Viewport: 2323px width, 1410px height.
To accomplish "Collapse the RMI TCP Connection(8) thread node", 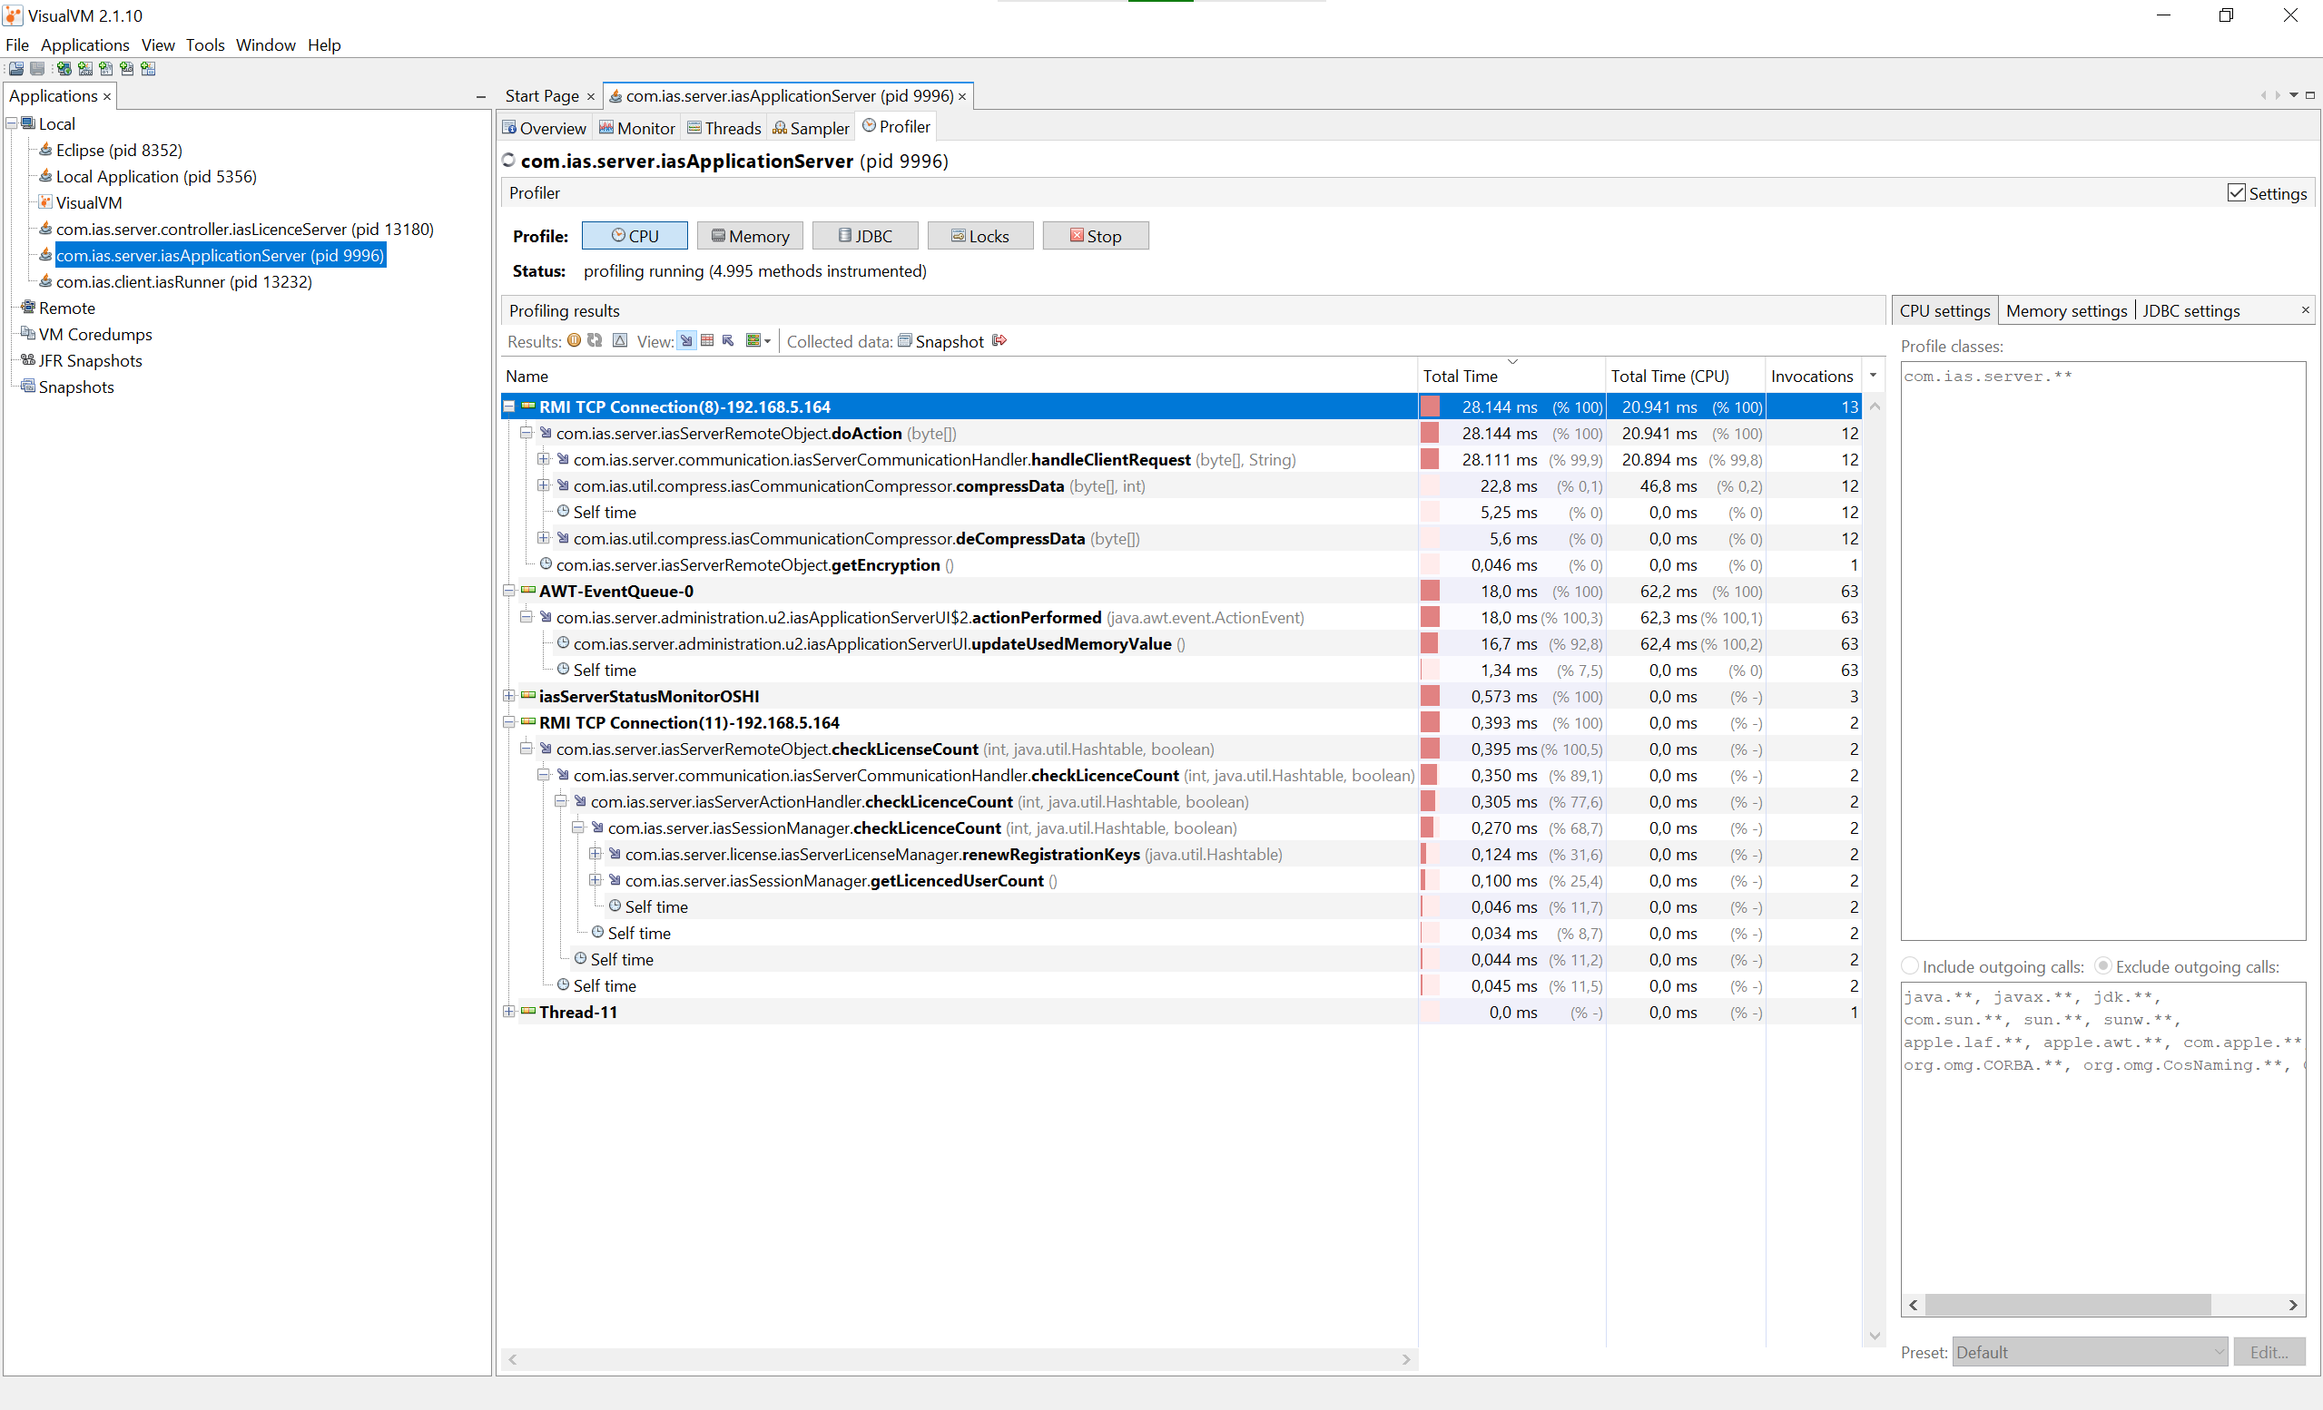I will click(509, 407).
